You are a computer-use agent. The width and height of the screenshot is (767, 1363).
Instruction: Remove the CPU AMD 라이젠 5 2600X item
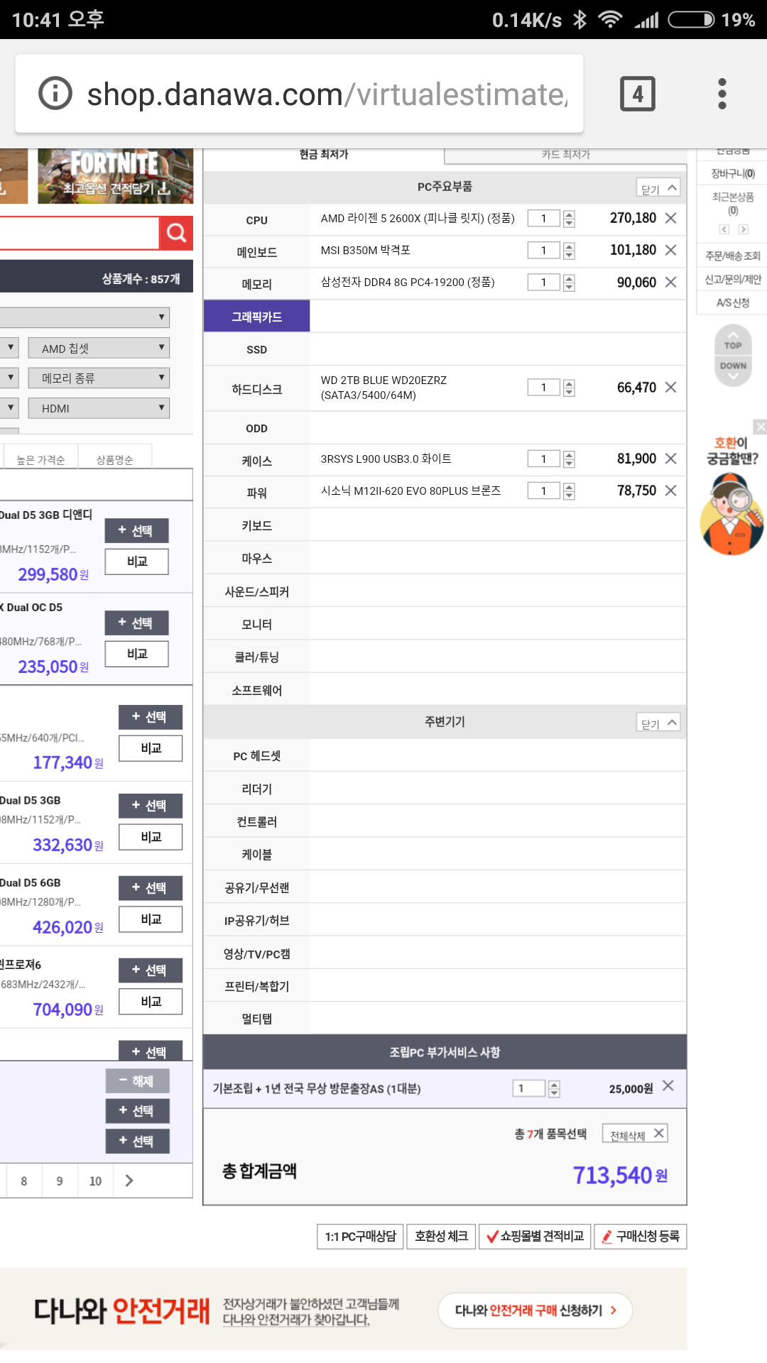point(670,218)
